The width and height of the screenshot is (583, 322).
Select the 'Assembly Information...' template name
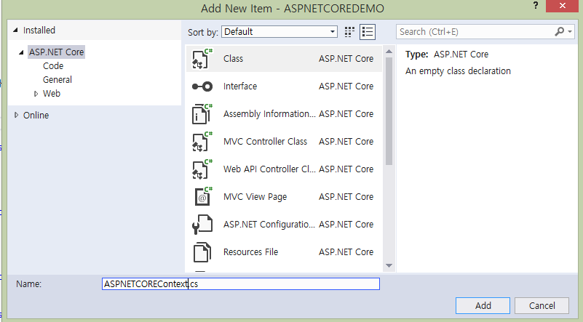(269, 114)
